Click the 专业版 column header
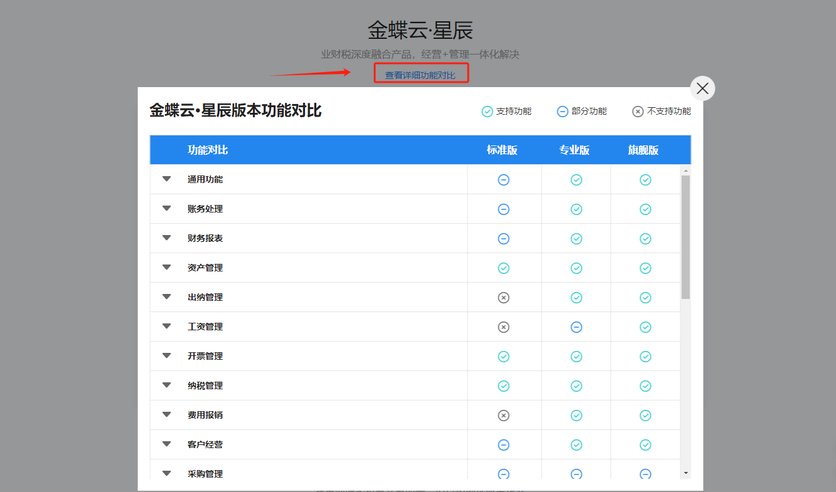Image resolution: width=836 pixels, height=492 pixels. pos(575,150)
